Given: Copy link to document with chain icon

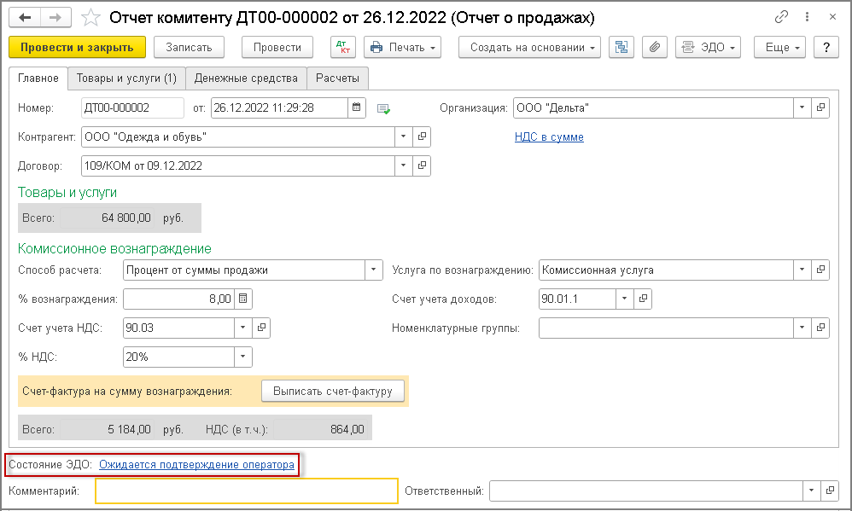Looking at the screenshot, I should (781, 17).
